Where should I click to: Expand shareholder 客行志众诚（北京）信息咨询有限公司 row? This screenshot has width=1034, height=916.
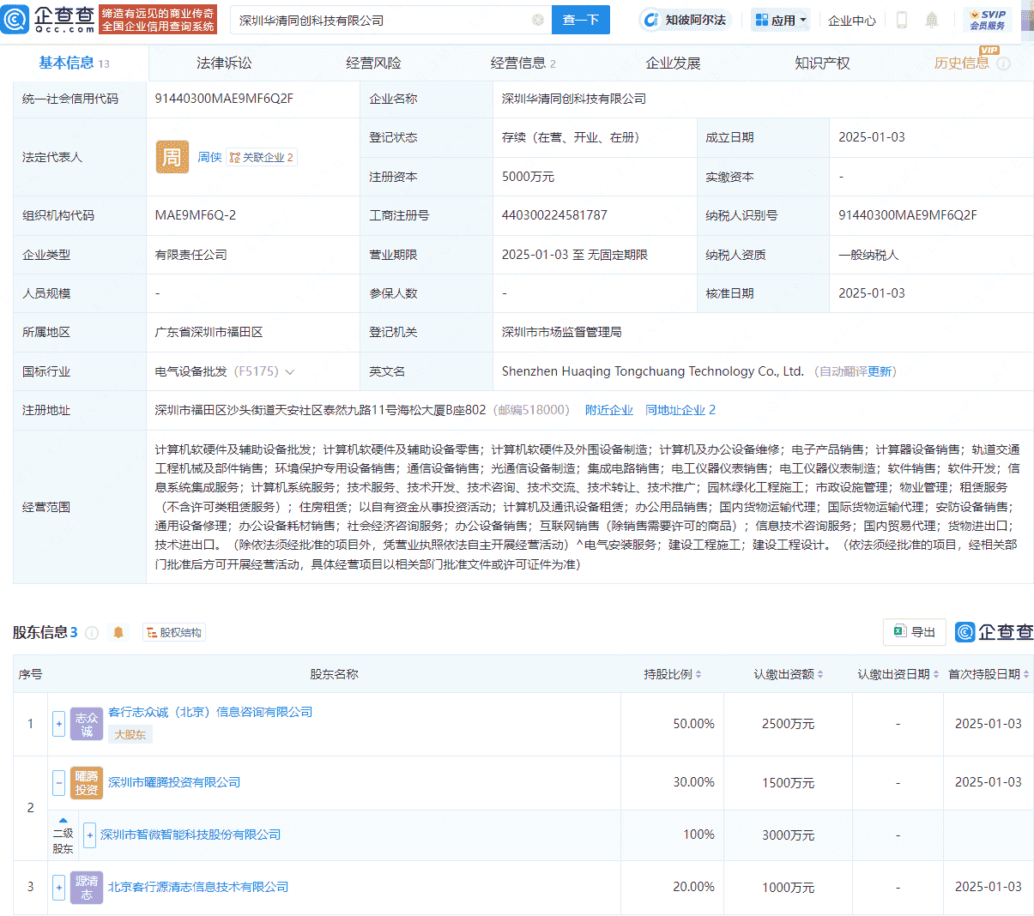[x=58, y=723]
